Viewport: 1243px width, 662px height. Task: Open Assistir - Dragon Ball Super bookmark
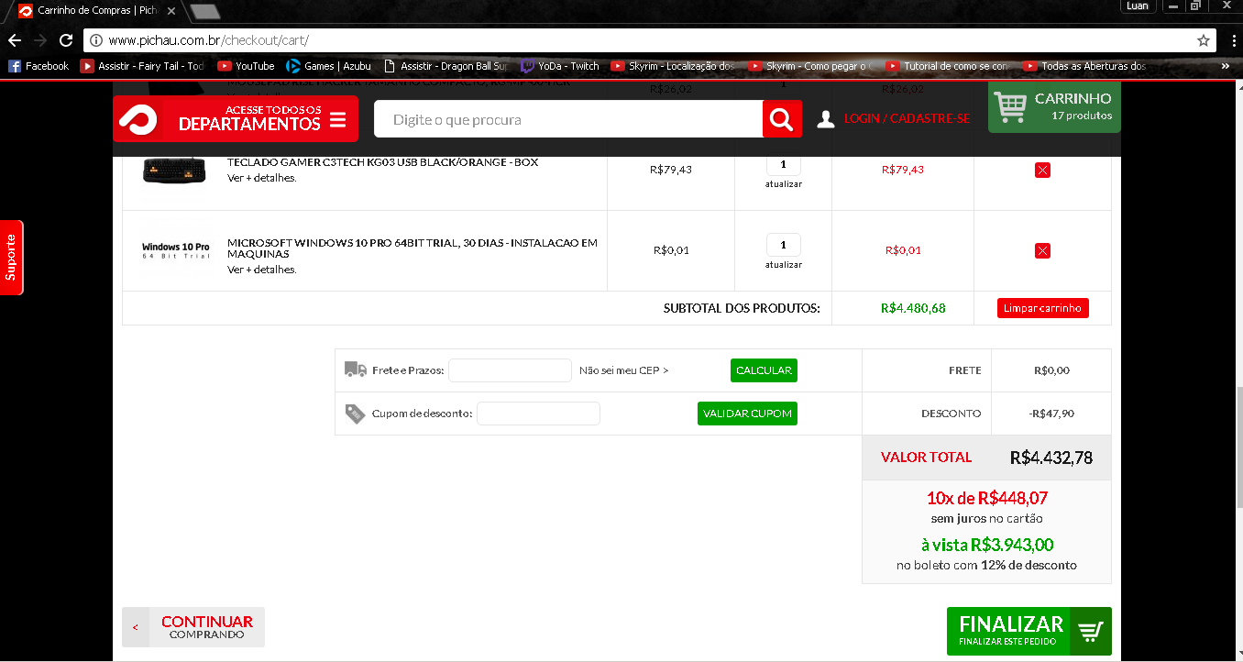(x=445, y=66)
